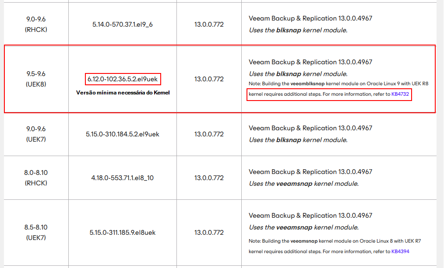Select the 9.0-9.6 (UEK7) distribution cell
This screenshot has height=268, width=444.
tap(36, 134)
